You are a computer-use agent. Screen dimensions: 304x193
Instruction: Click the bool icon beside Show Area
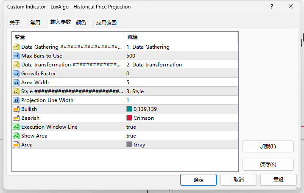(16, 136)
